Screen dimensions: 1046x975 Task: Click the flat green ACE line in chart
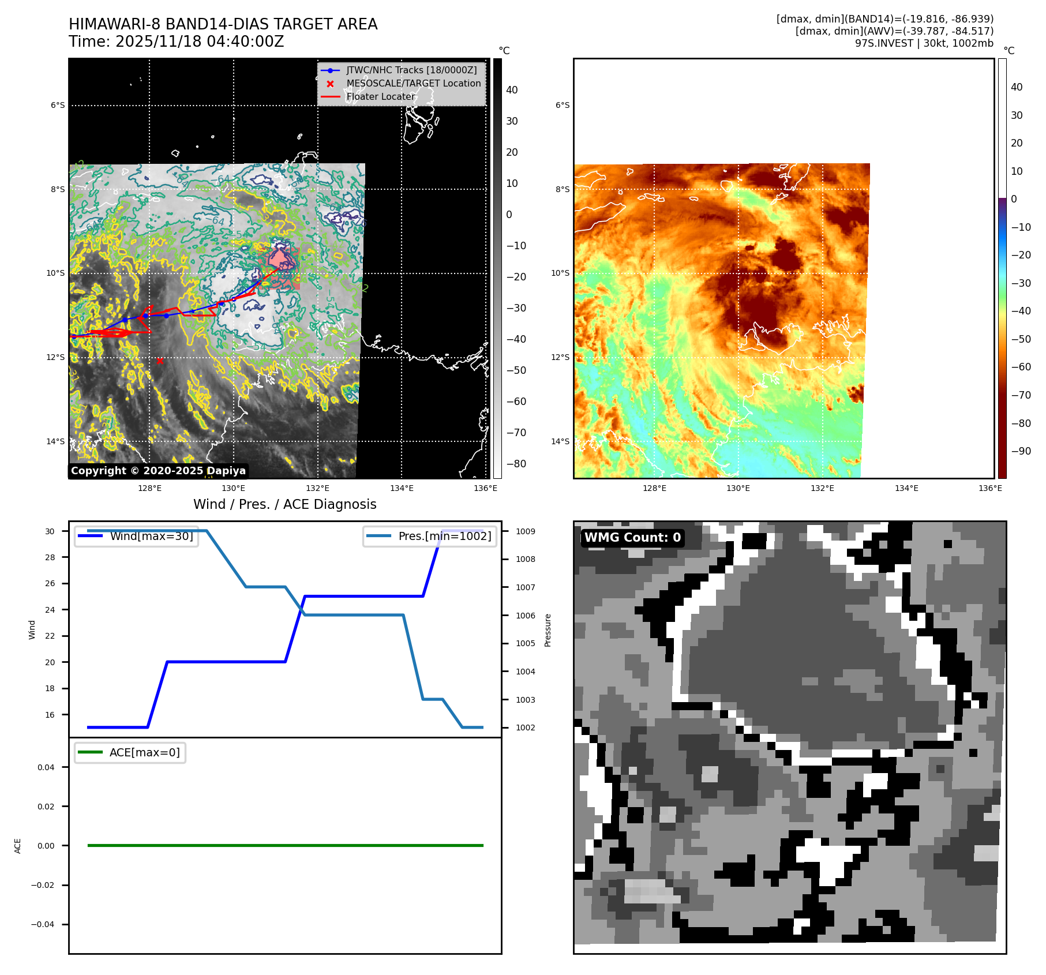285,845
